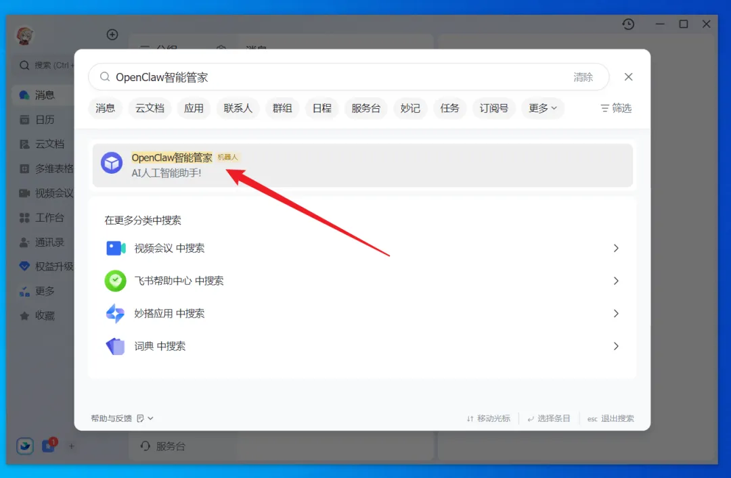The width and height of the screenshot is (731, 478).
Task: Filter results by 应用 tab
Action: click(194, 109)
